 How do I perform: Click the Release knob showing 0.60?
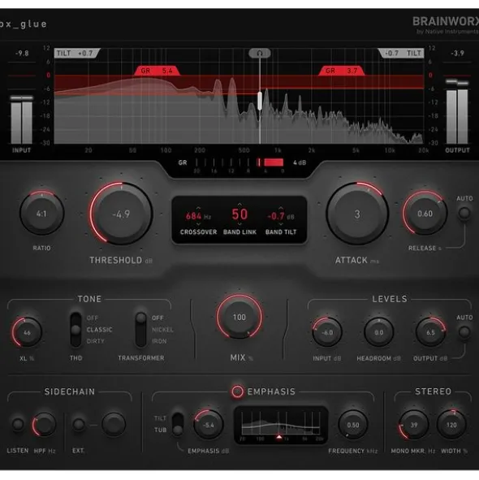click(x=425, y=213)
